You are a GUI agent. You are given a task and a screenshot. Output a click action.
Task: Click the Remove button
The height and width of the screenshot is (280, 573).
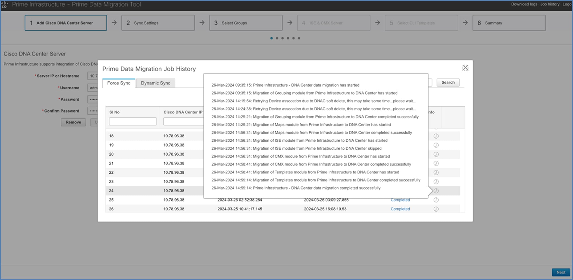(x=73, y=122)
